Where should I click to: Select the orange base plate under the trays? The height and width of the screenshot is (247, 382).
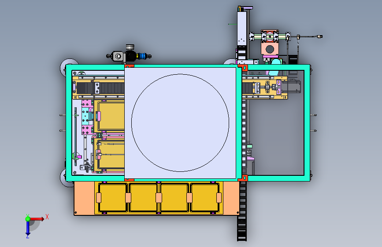(x=84, y=198)
